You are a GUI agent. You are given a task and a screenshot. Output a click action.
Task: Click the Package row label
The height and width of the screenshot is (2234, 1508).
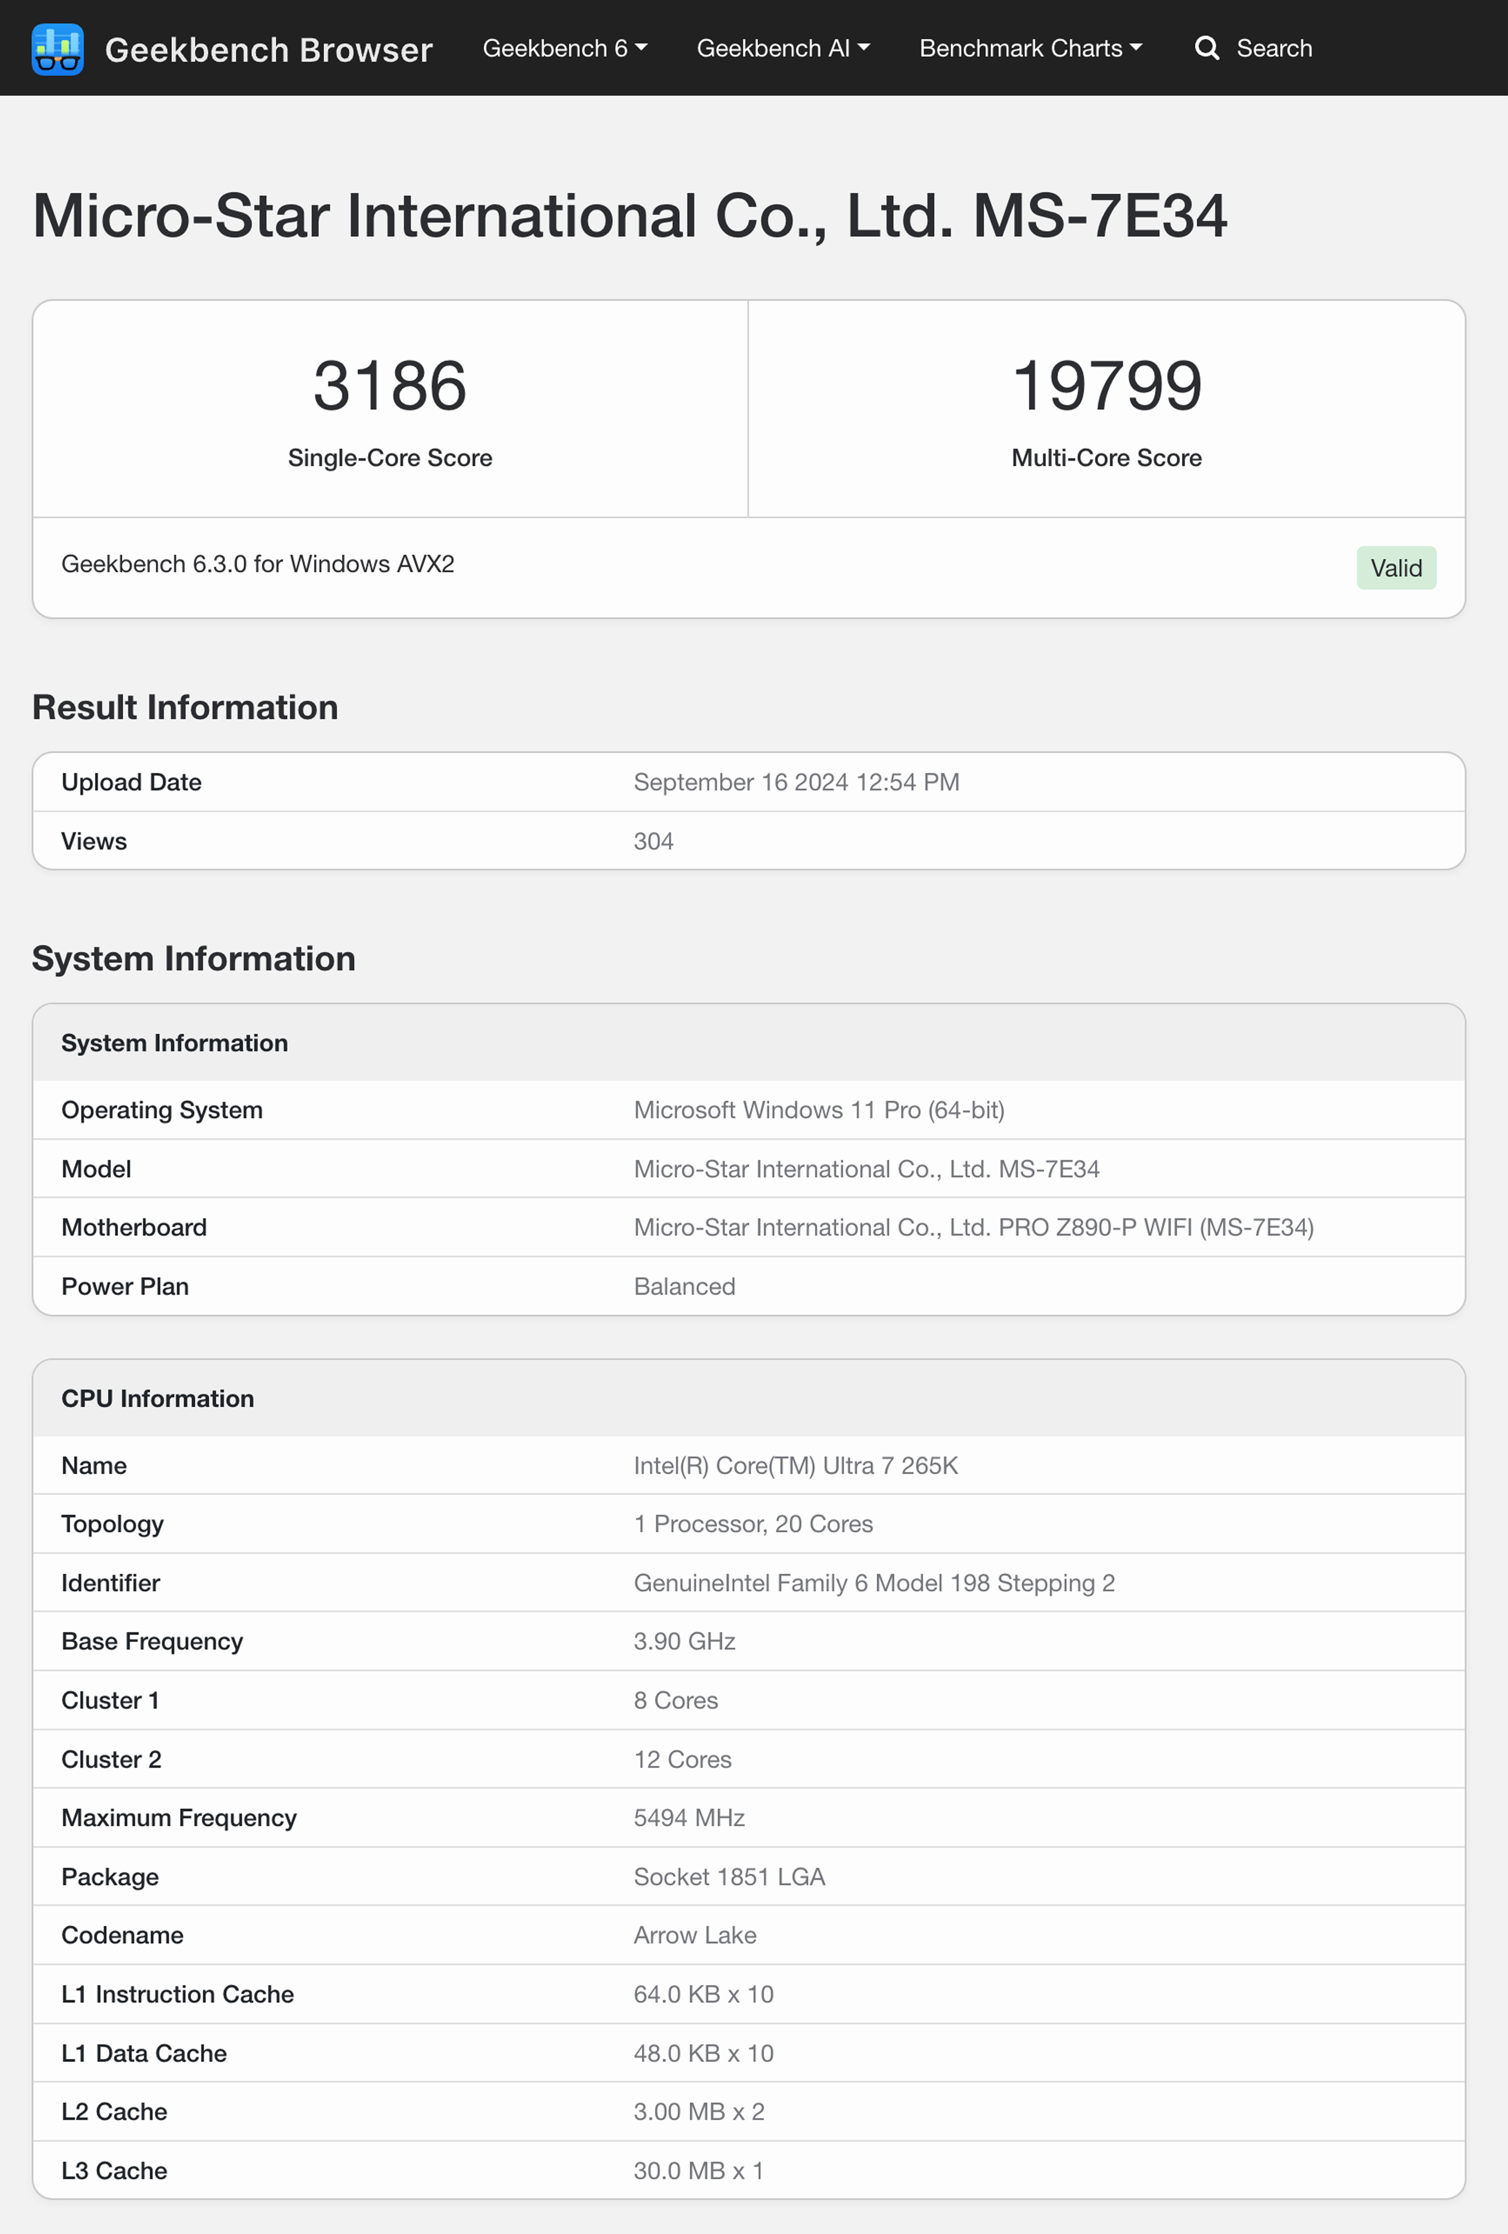110,1877
